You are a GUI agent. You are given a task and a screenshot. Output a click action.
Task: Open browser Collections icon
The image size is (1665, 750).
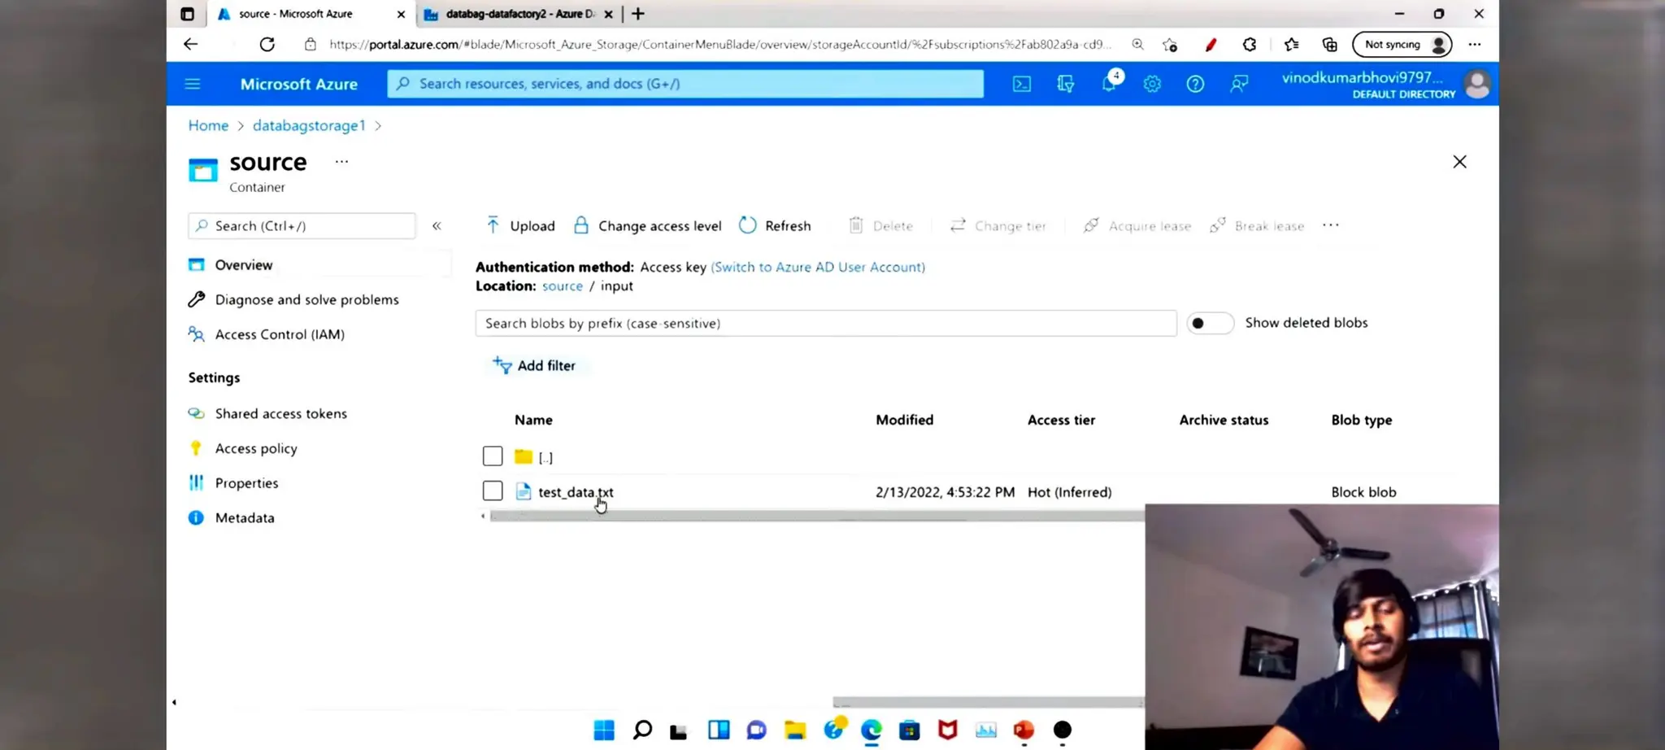tap(1330, 45)
